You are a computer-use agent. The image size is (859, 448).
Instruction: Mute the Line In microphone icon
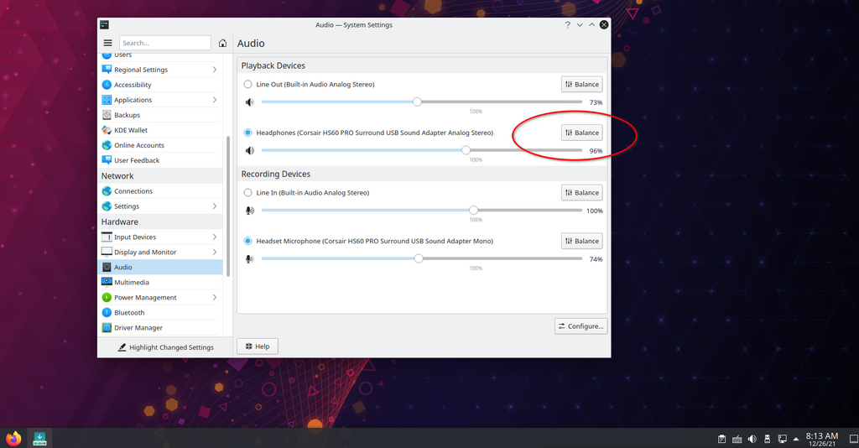(249, 211)
